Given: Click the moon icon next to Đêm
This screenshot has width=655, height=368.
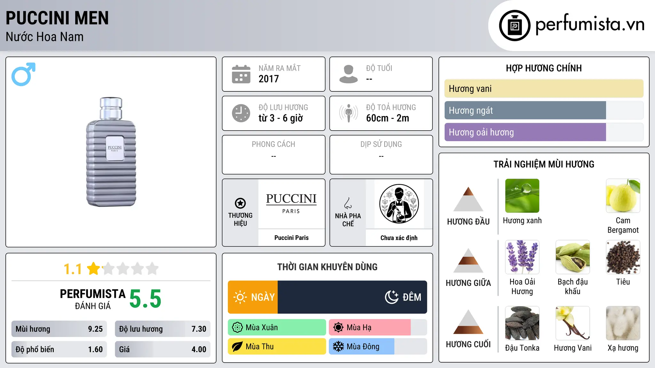Looking at the screenshot, I should coord(392,297).
